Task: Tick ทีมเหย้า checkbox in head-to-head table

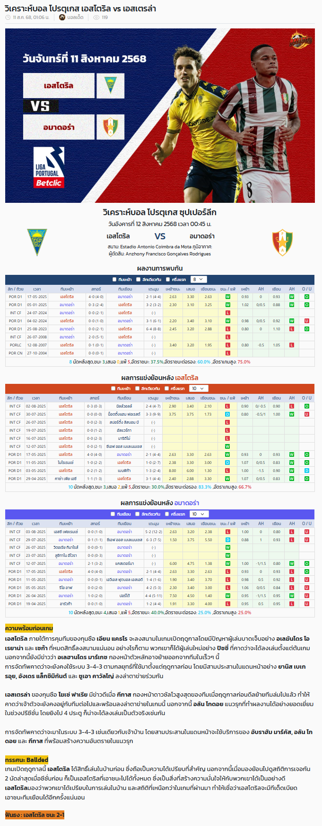Action: tap(114, 280)
